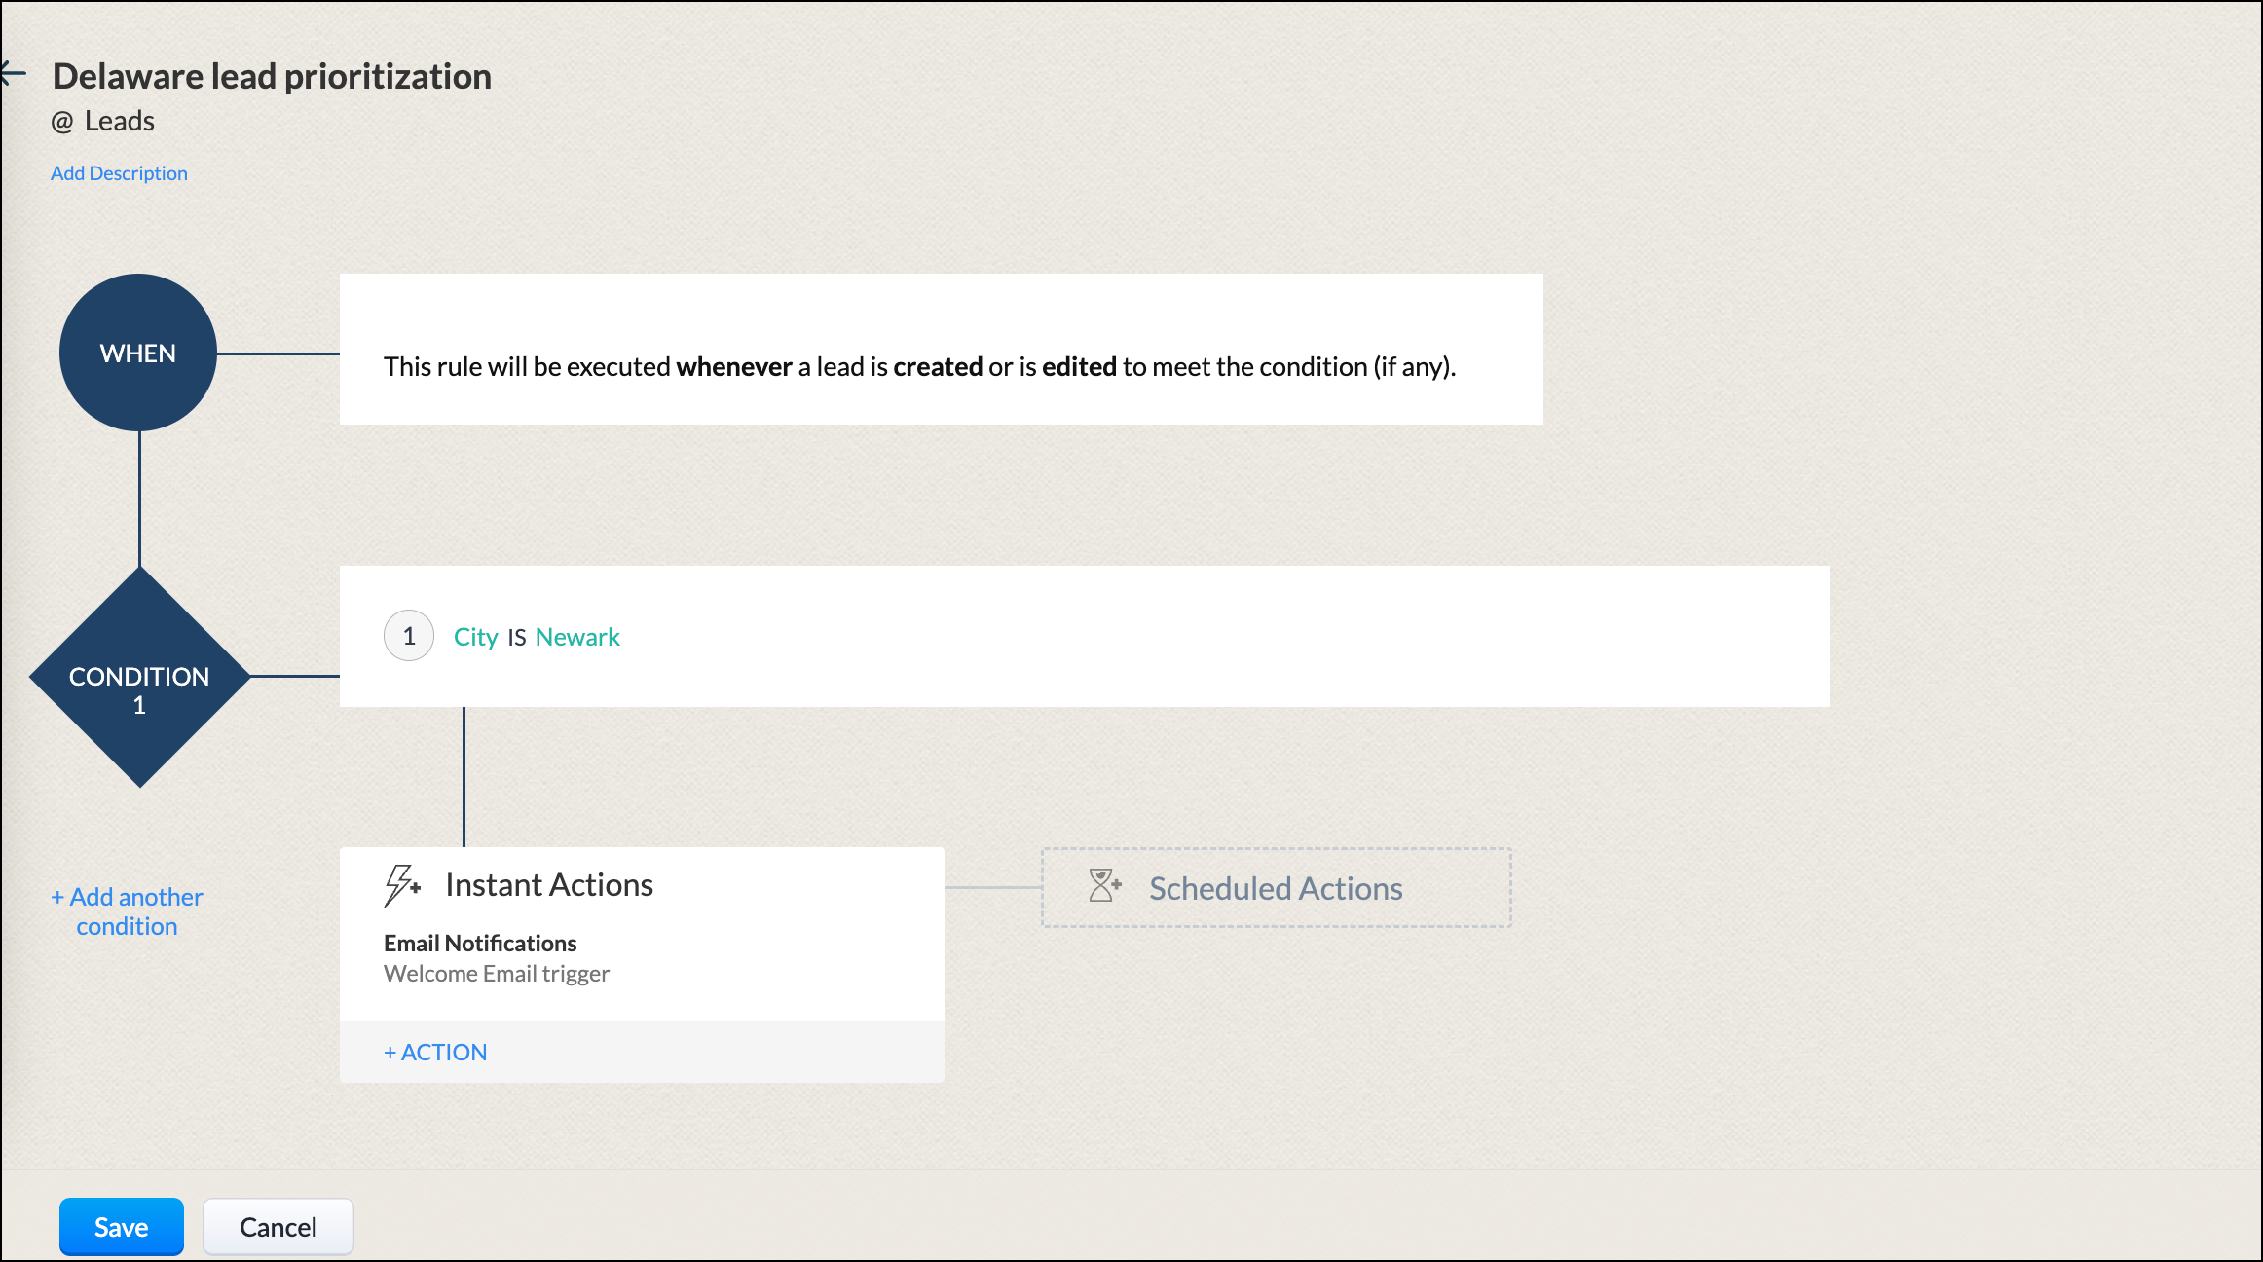Click the WHEN circle node

coord(138,353)
